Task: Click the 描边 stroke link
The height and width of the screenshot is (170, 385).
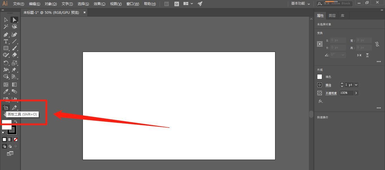Action: pos(328,85)
